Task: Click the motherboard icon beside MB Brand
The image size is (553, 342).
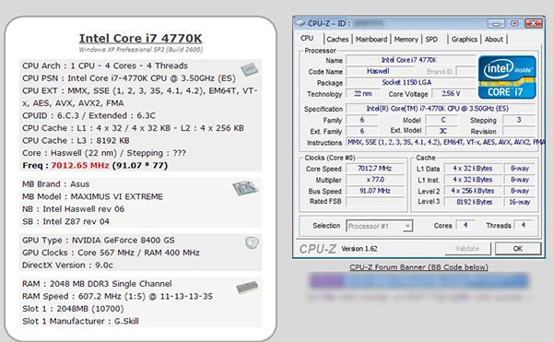Action: point(245,187)
